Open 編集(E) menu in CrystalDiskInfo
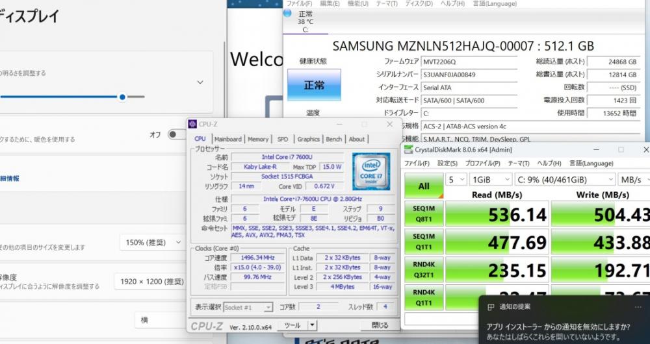This screenshot has height=344, width=650. pos(330,4)
